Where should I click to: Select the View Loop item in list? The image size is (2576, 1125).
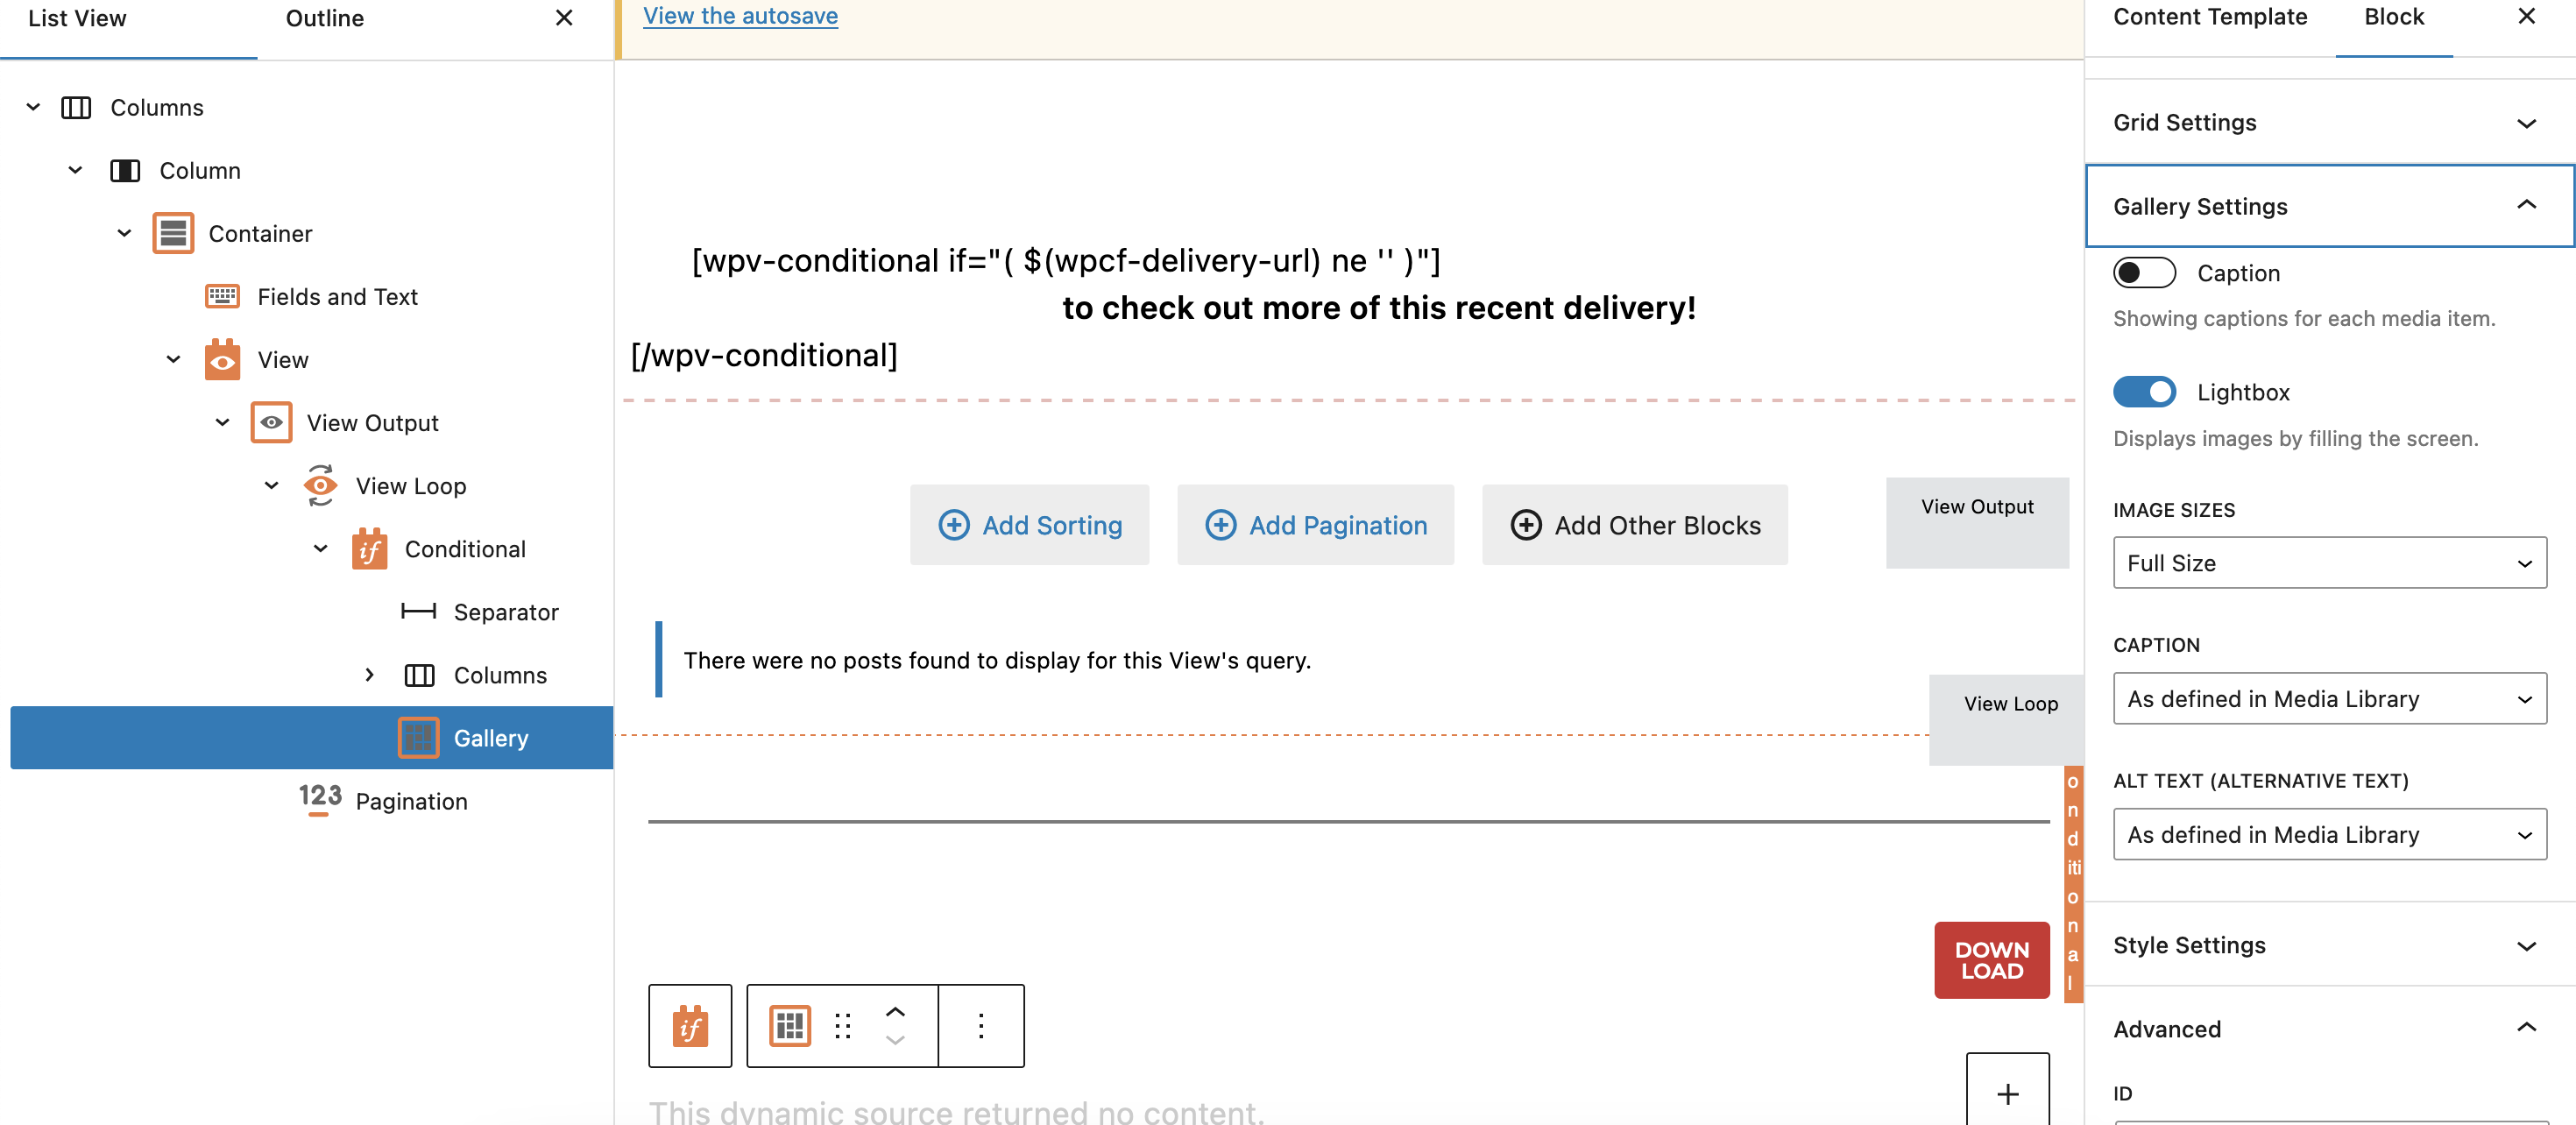coord(410,486)
